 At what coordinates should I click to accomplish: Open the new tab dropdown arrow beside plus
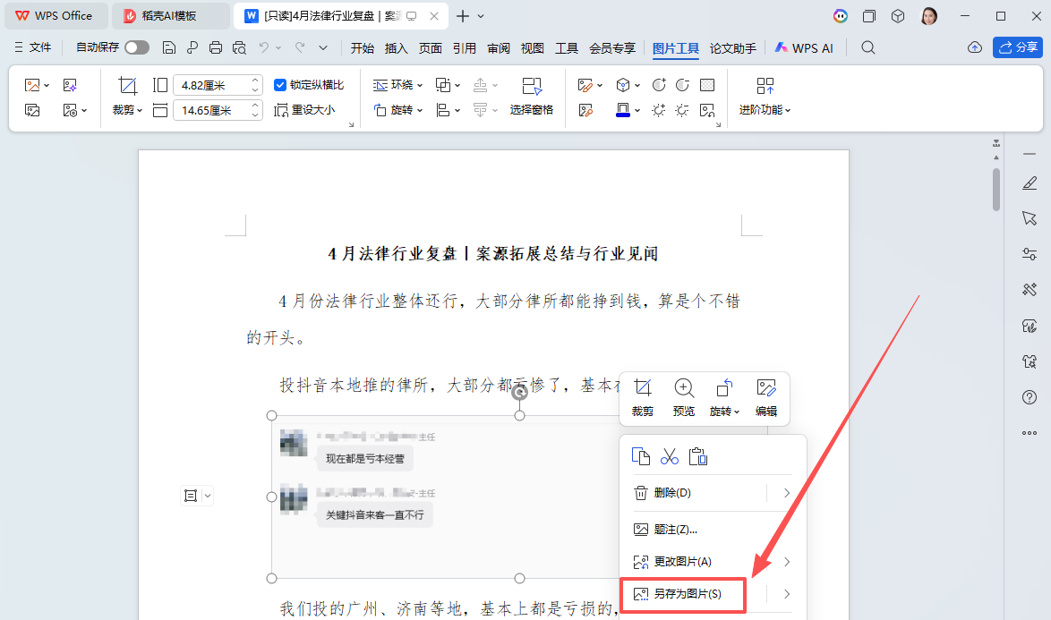click(481, 16)
